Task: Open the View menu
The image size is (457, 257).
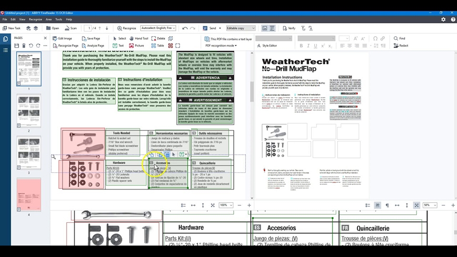Action: [x=22, y=20]
